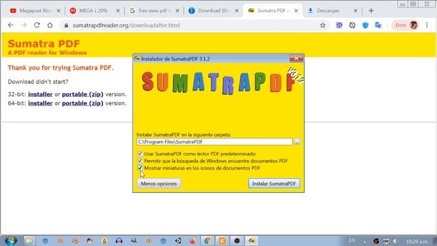Click the Instalar SumatraPDF button
This screenshot has width=437, height=246.
pos(274,184)
